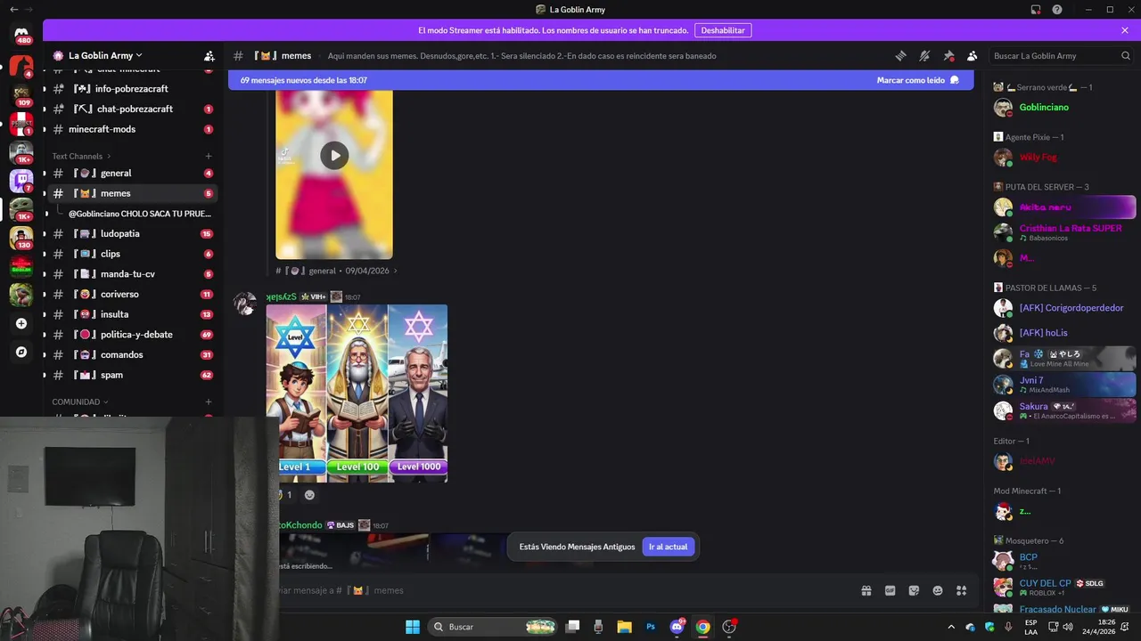The width and height of the screenshot is (1141, 641).
Task: Open member Jvni 7 profile
Action: click(x=1063, y=385)
